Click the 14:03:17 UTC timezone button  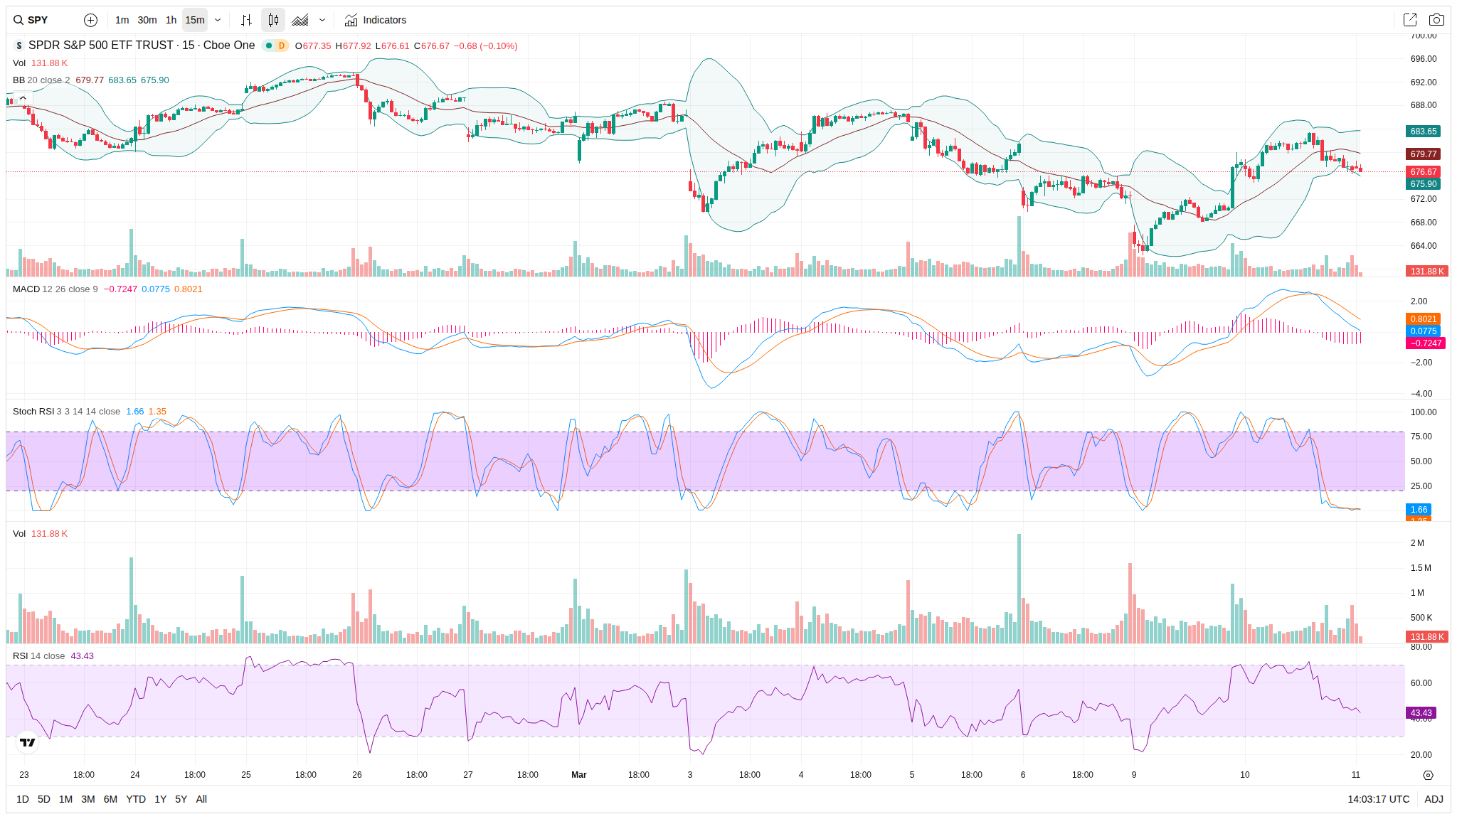point(1378,799)
